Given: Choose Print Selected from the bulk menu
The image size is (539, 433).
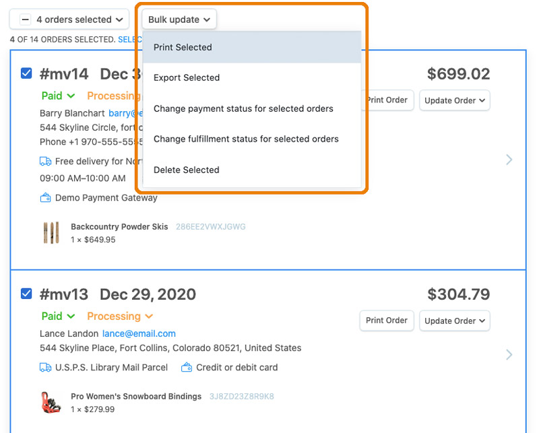Looking at the screenshot, I should coord(183,48).
